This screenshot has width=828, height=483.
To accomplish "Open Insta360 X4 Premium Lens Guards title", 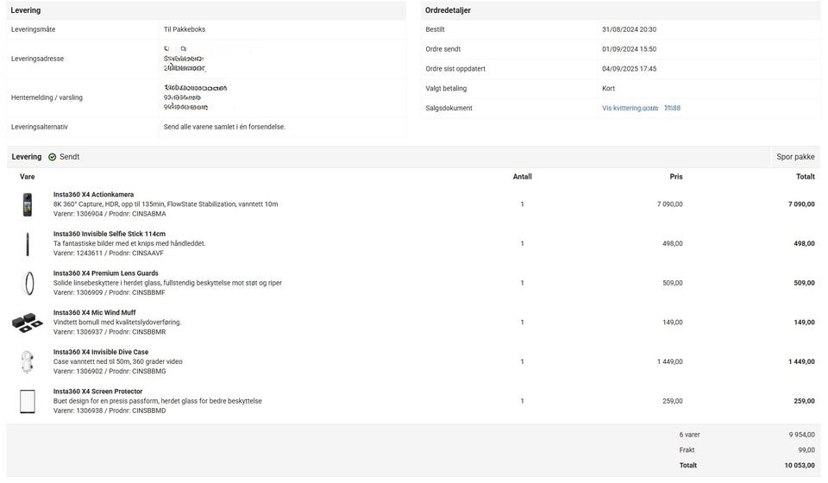I will pos(105,273).
